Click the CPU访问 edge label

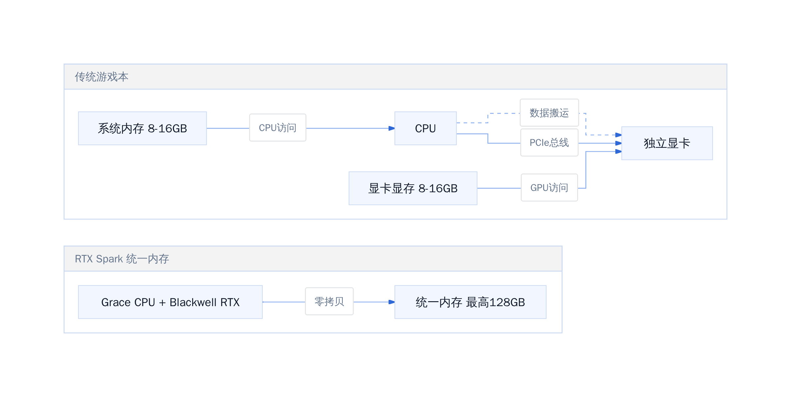tap(278, 128)
